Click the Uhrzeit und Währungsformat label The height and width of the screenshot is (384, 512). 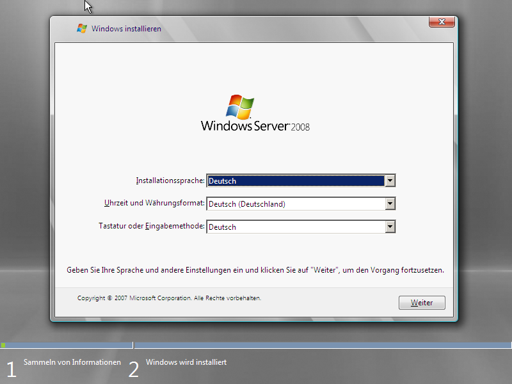coord(154,204)
